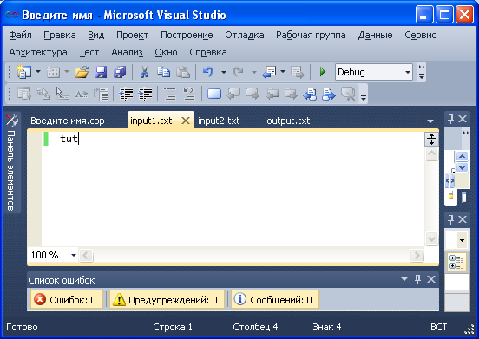Toggle the Сообщений: 0 filter button
The width and height of the screenshot is (479, 339).
pyautogui.click(x=274, y=300)
